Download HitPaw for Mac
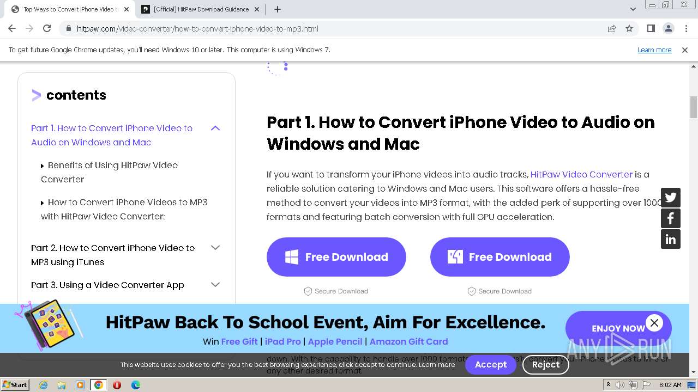The height and width of the screenshot is (392, 698). 500,257
